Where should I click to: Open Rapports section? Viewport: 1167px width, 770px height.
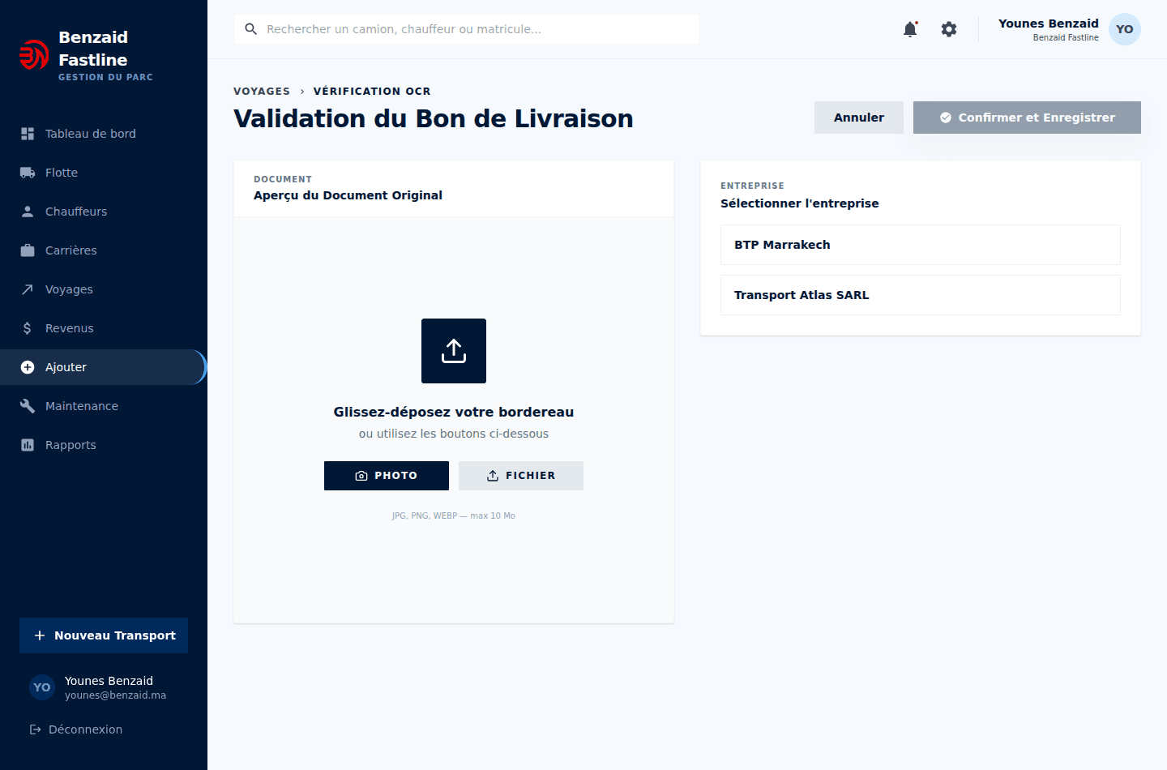[x=104, y=445]
